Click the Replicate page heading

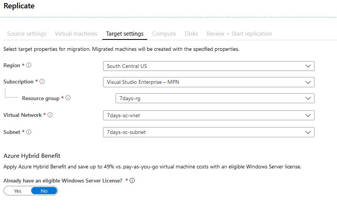click(19, 6)
